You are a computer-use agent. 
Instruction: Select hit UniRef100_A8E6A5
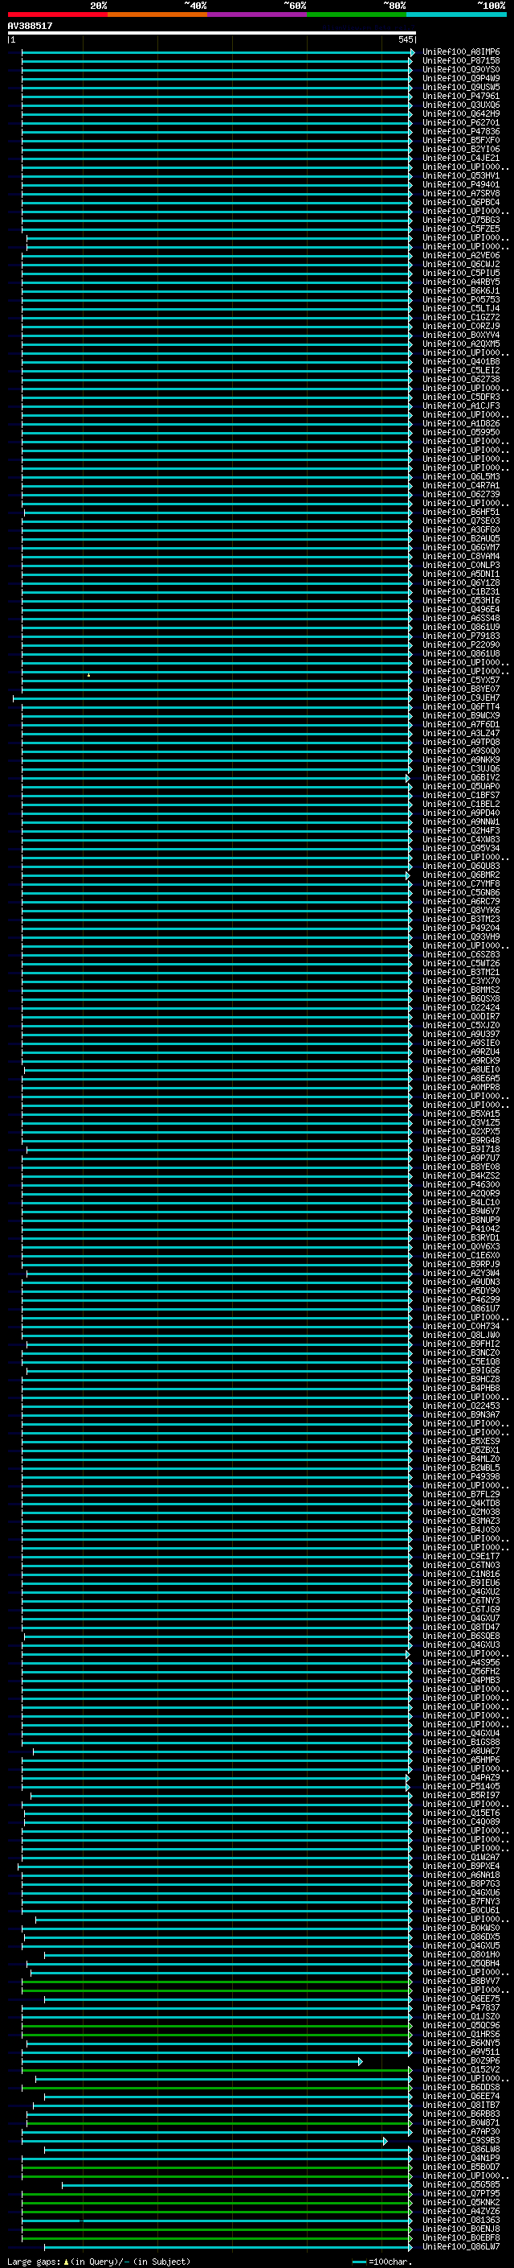coord(461,1079)
